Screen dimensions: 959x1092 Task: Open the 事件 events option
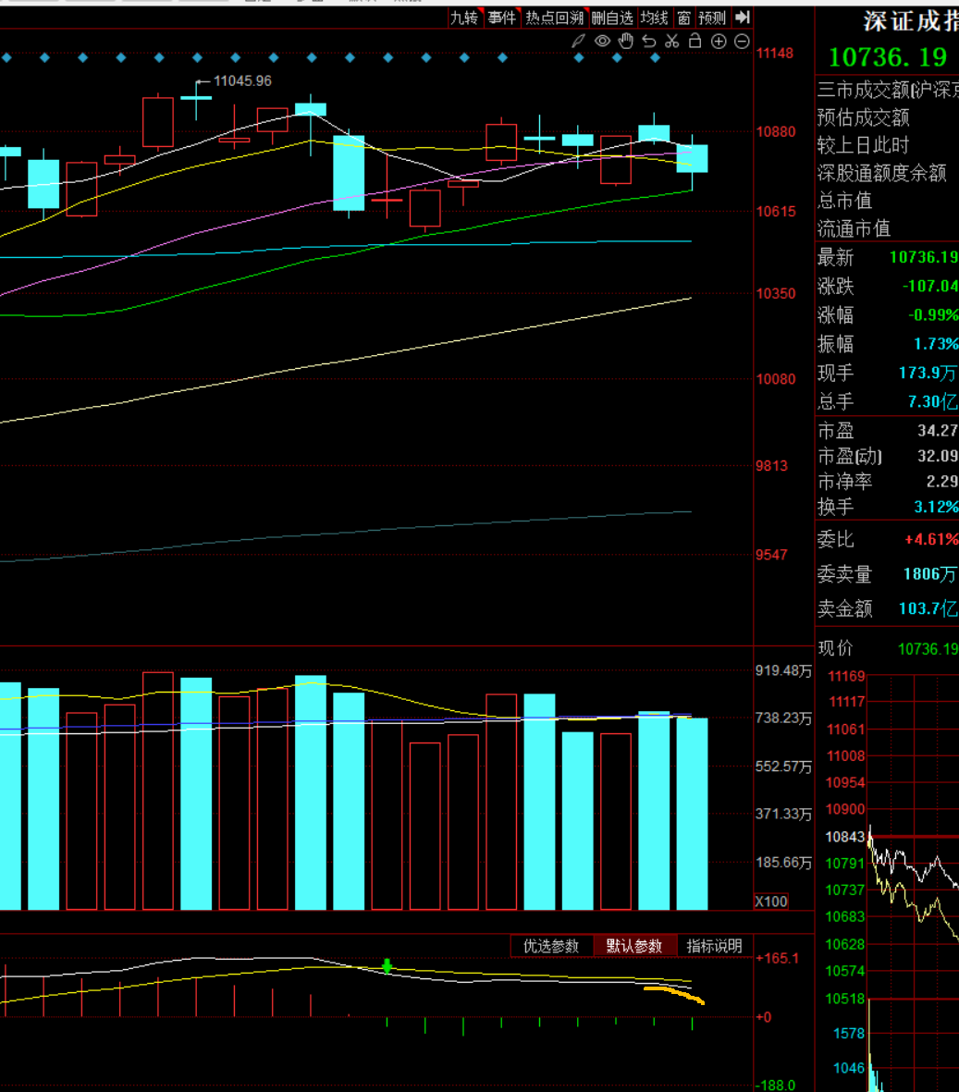point(501,18)
